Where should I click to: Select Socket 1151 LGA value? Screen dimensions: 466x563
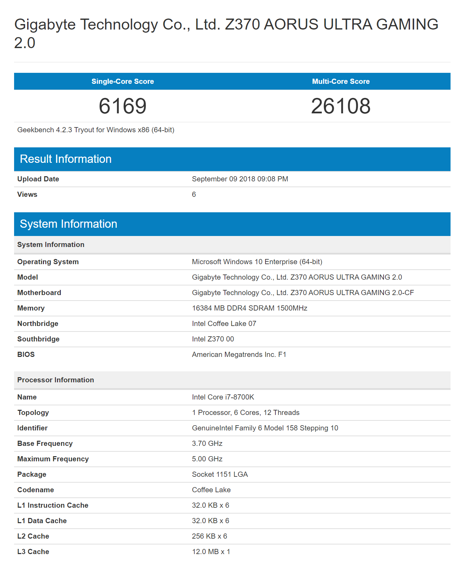pos(220,474)
